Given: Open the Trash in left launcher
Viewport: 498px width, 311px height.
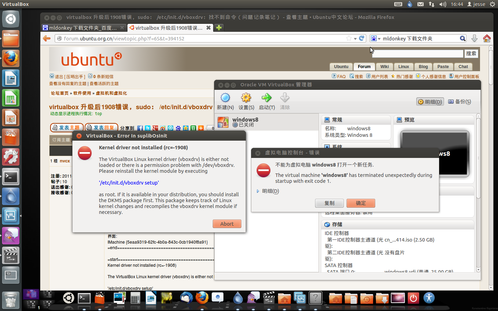Looking at the screenshot, I should (x=11, y=300).
